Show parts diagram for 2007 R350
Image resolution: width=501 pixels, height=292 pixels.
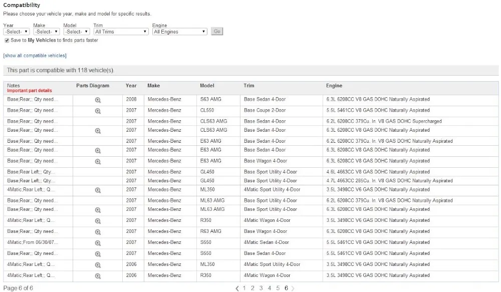click(x=98, y=221)
